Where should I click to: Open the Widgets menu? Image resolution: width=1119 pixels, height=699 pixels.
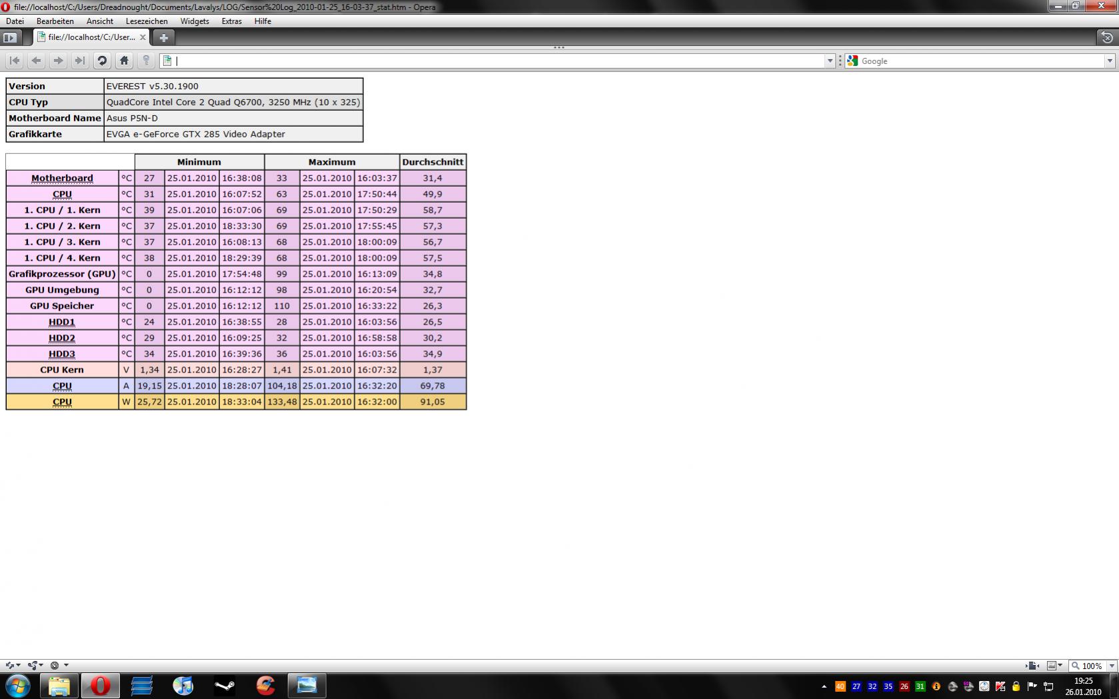click(195, 21)
